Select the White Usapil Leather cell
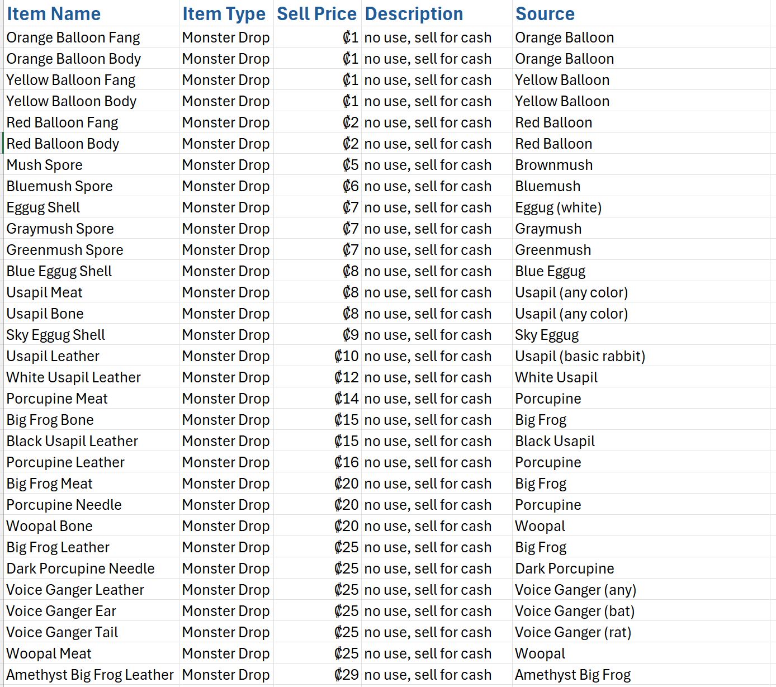Image resolution: width=776 pixels, height=687 pixels. click(91, 377)
